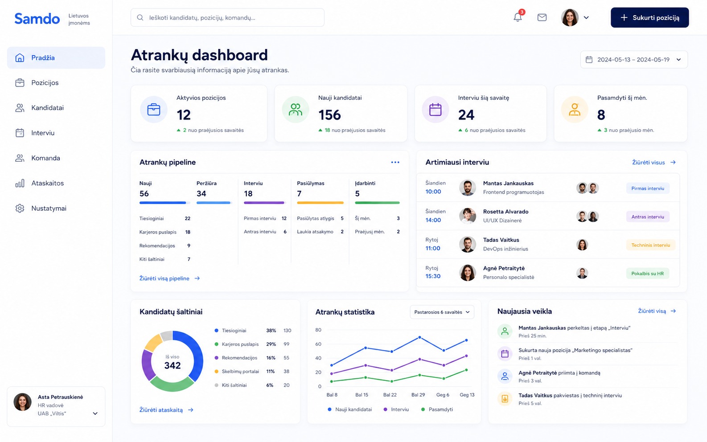Image resolution: width=707 pixels, height=442 pixels.
Task: Open Kandidatai in the sidebar menu
Action: [56, 108]
